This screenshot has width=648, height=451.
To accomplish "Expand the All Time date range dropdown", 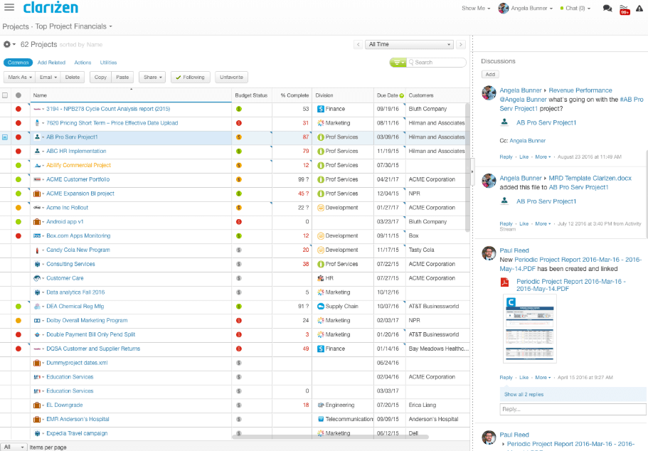I will click(410, 44).
